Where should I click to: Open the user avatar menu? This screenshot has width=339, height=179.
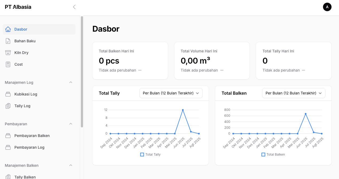tap(327, 7)
